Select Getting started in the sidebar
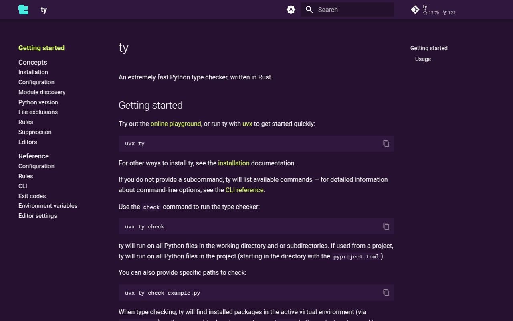The width and height of the screenshot is (513, 321). click(41, 48)
